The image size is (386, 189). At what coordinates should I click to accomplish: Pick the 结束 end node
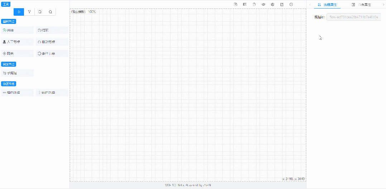pyautogui.click(x=52, y=30)
